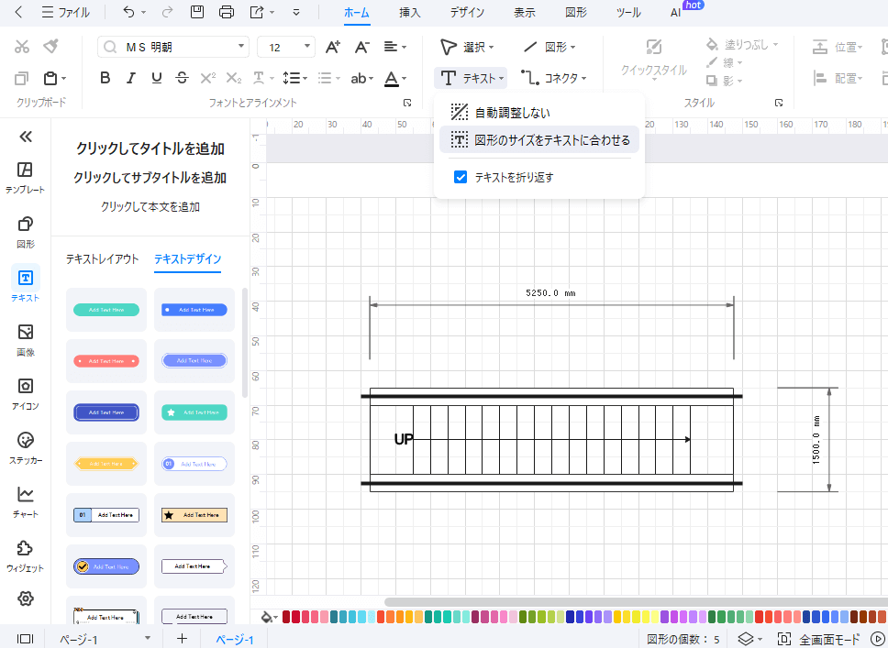Open the 画像 sidebar panel
The width and height of the screenshot is (888, 648).
pos(25,340)
